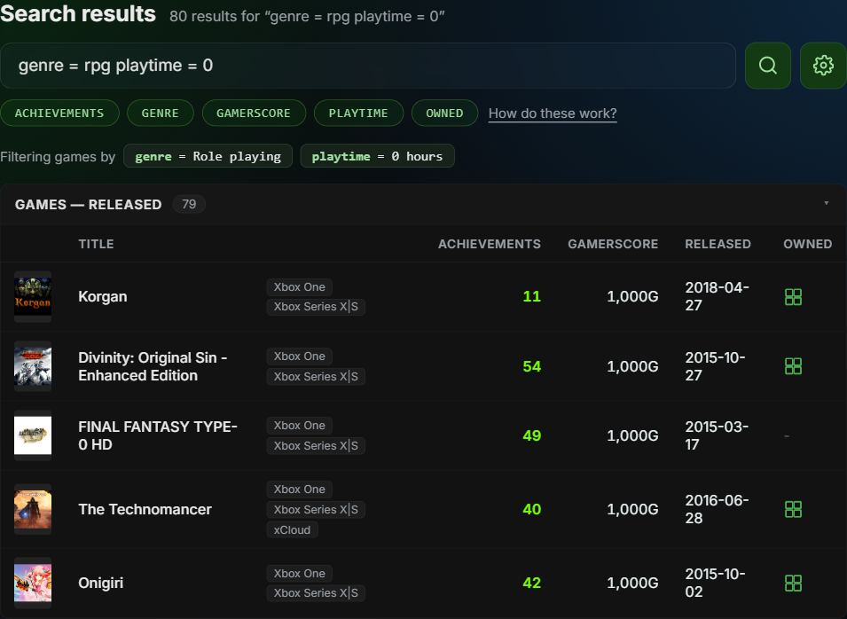Click the playtime = 0 hours filter tag
This screenshot has height=619, width=847.
point(377,156)
